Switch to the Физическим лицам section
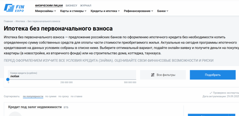Viewport: 239px width, 116px height. pyautogui.click(x=49, y=6)
